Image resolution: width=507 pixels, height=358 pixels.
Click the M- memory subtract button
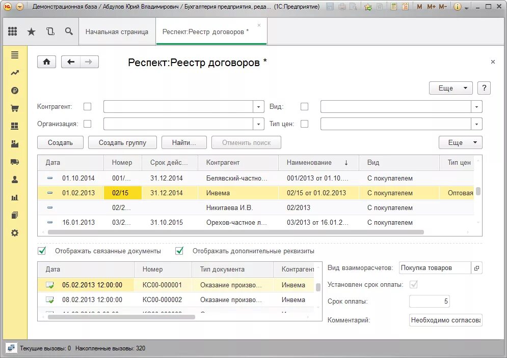[443, 7]
